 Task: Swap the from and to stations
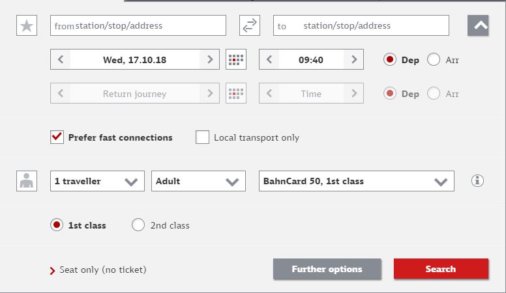pos(250,25)
